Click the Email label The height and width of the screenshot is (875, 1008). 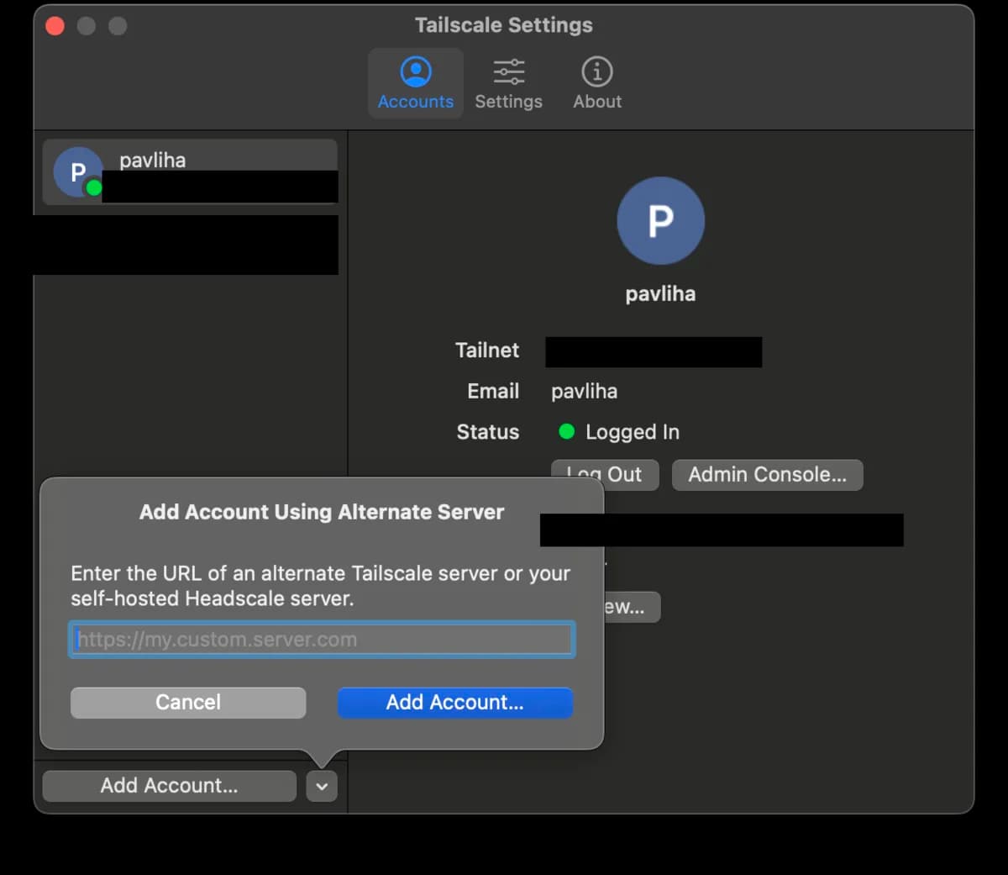tap(493, 392)
